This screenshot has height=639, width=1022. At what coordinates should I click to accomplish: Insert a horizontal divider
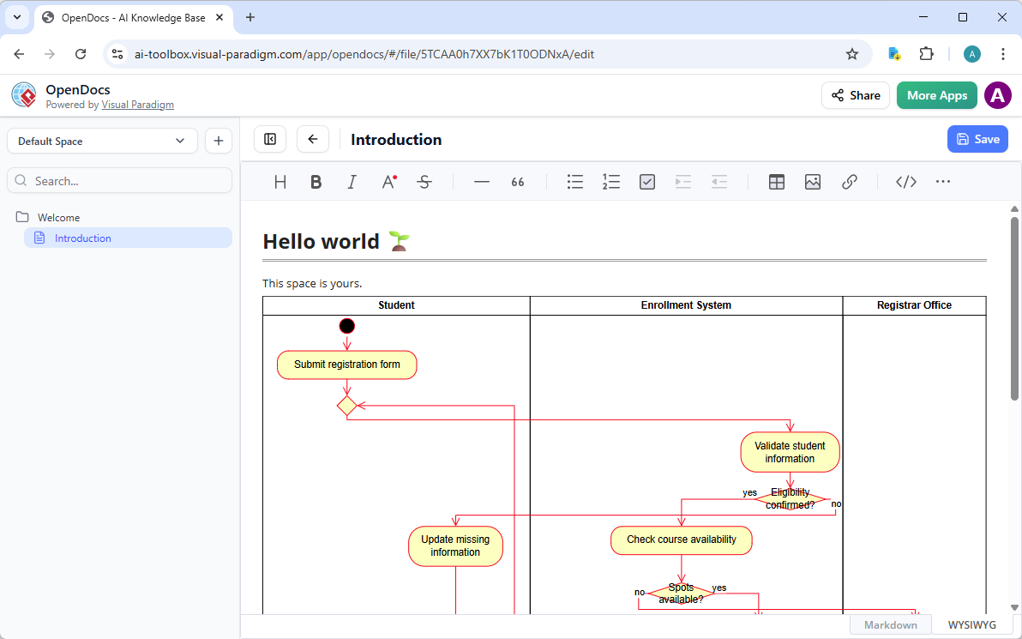point(481,181)
